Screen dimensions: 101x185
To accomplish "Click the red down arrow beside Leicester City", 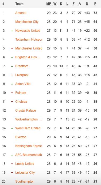I will [12, 173].
